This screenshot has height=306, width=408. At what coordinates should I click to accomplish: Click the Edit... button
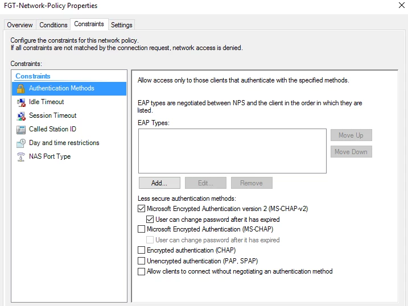tap(205, 183)
